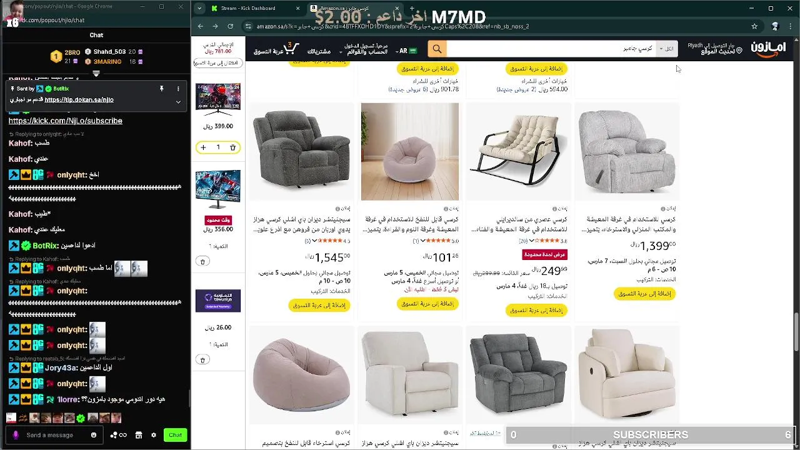The image size is (800, 450).
Task: Reload the Amazon page
Action: coord(230,26)
